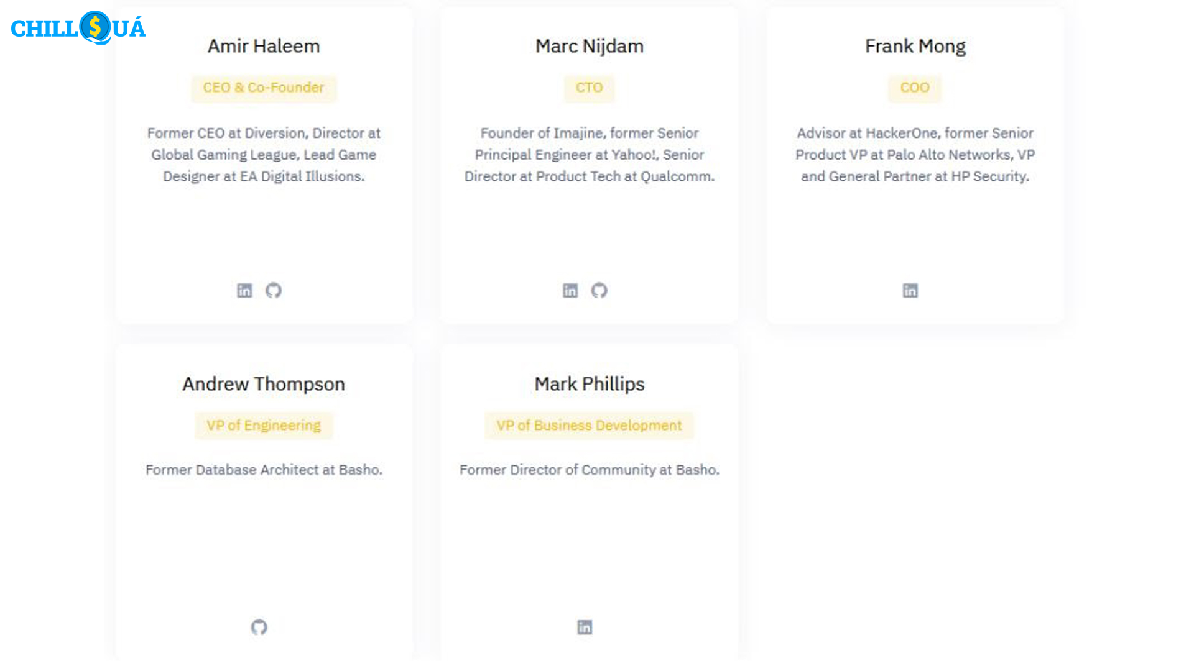Click the VP of Engineering badge

pos(264,426)
